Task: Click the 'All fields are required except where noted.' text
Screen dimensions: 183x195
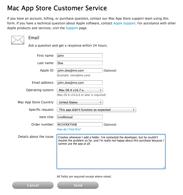Action: click(84, 177)
